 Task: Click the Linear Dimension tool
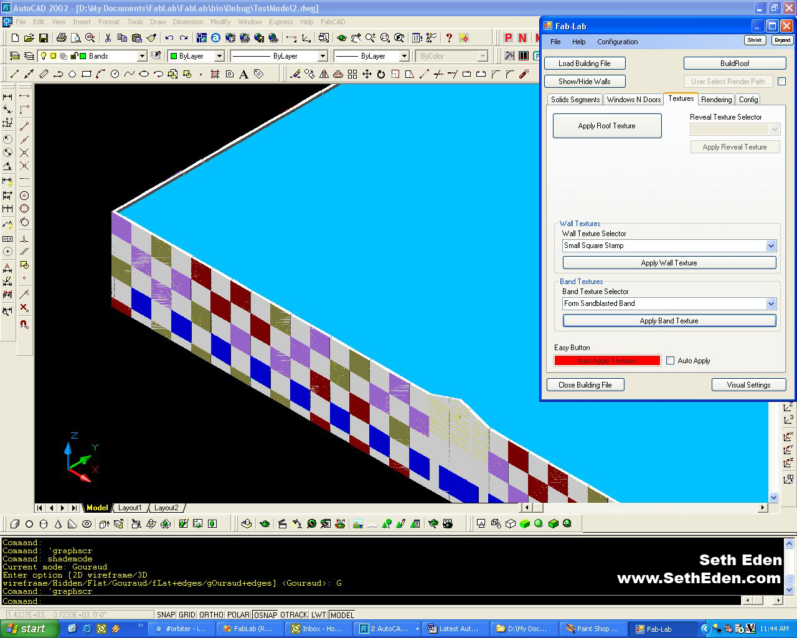pyautogui.click(x=7, y=97)
